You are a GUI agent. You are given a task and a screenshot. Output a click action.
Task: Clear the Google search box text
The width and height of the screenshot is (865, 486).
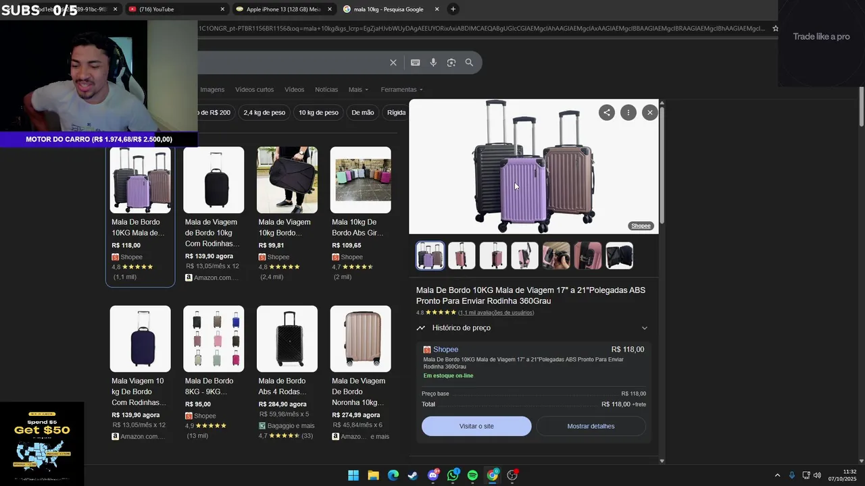393,63
